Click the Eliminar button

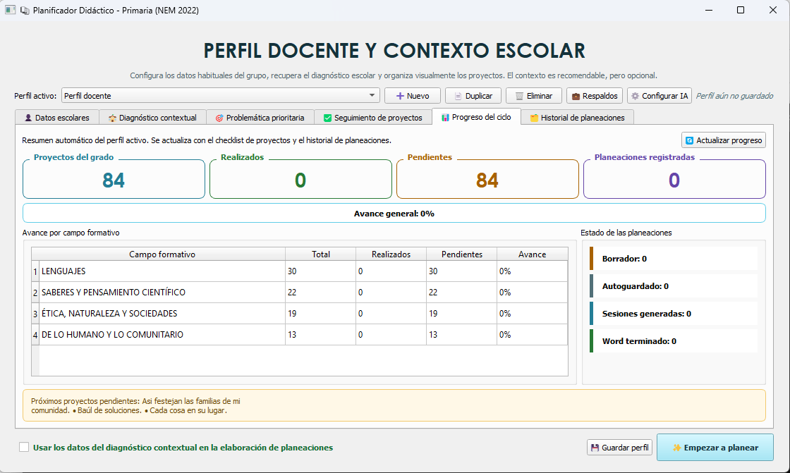point(534,96)
